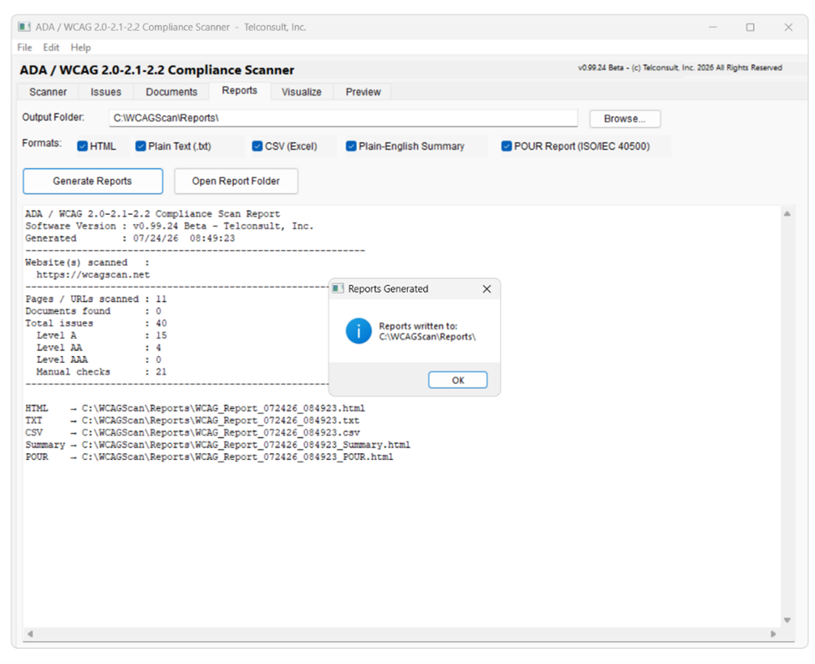The height and width of the screenshot is (664, 815).
Task: Click the POUR report path line
Action: [x=209, y=457]
